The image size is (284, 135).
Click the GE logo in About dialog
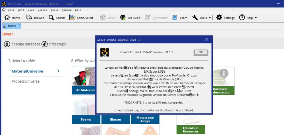click(105, 52)
